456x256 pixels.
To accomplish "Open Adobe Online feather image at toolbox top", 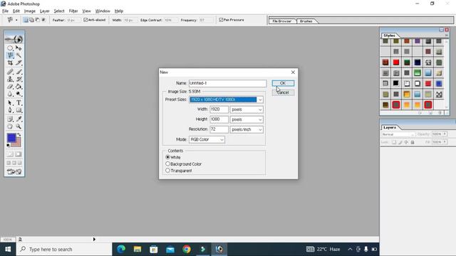I will [14, 39].
